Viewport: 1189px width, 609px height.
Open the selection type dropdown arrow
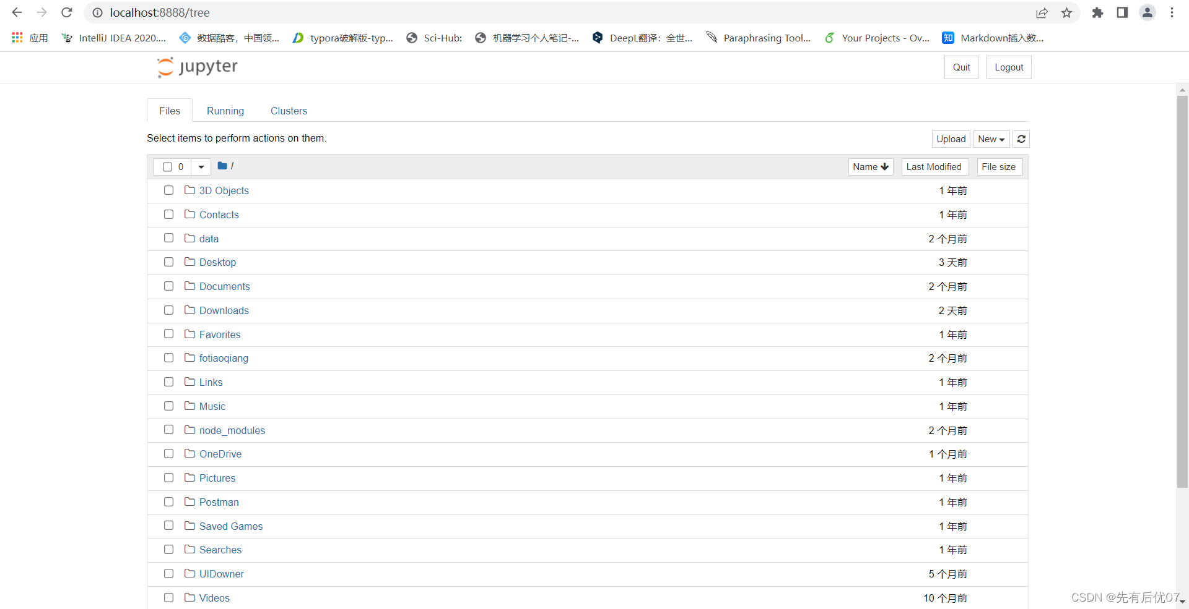click(x=201, y=166)
